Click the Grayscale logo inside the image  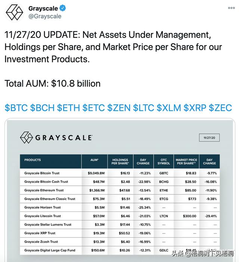pos(56,138)
